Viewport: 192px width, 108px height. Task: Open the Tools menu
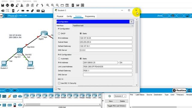click(18, 1)
